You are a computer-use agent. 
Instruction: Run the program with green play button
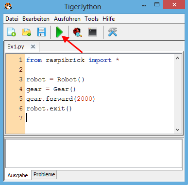(59, 32)
